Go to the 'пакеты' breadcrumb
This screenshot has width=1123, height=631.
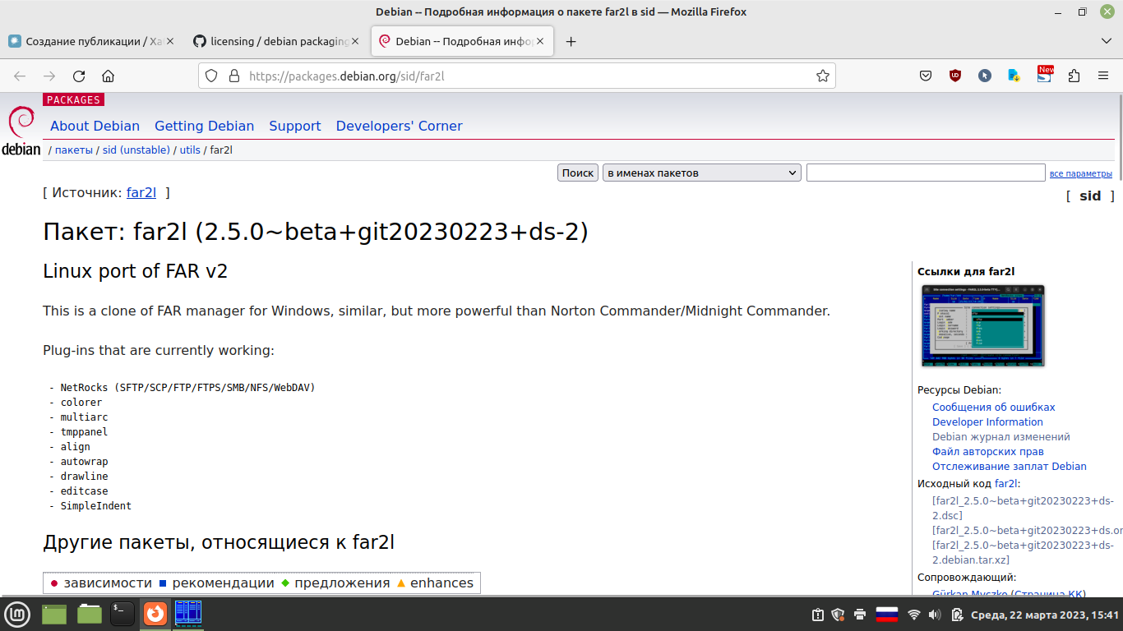pyautogui.click(x=74, y=150)
